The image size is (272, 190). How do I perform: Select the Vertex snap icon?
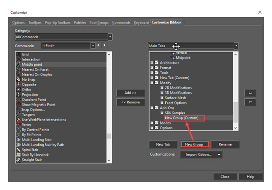pyautogui.click(x=18, y=124)
